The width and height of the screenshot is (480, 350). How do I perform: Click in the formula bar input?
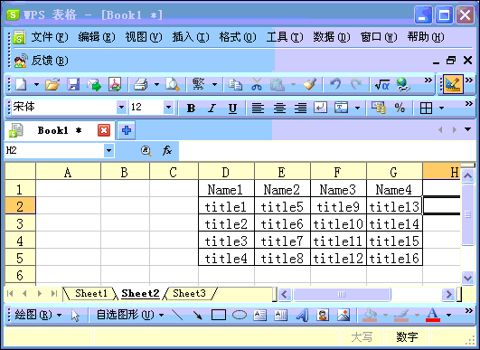pyautogui.click(x=327, y=150)
